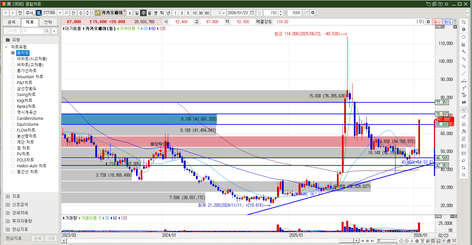Click the 150 bar count field
This screenshot has height=245, width=472.
271,13
